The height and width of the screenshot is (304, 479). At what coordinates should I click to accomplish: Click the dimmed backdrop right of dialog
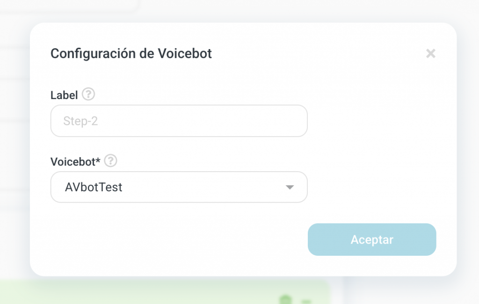[468, 154]
